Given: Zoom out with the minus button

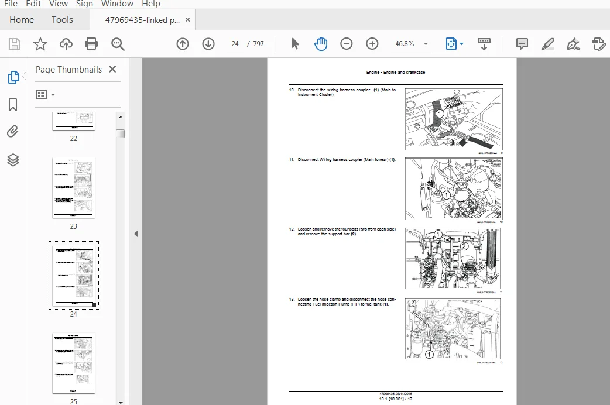Looking at the screenshot, I should [x=346, y=43].
